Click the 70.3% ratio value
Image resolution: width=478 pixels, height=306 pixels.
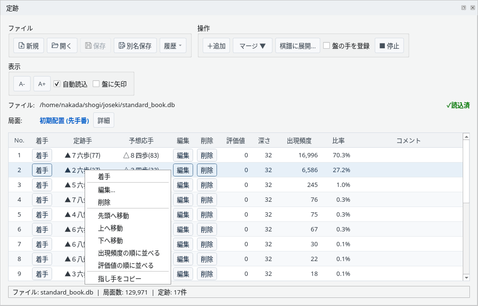[x=341, y=155]
